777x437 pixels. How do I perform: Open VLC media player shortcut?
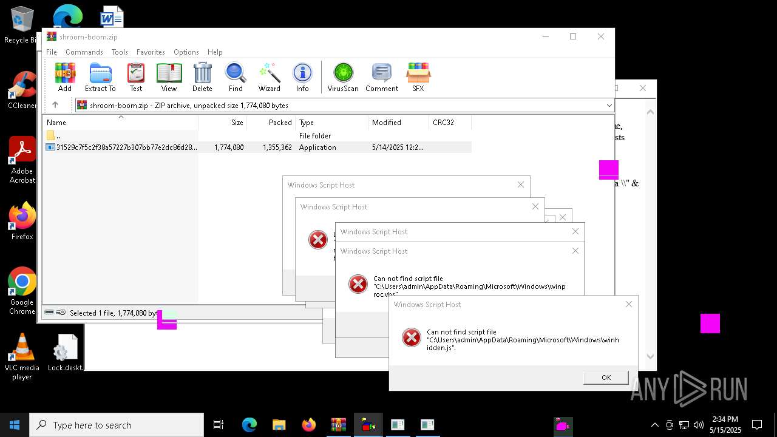pyautogui.click(x=22, y=357)
